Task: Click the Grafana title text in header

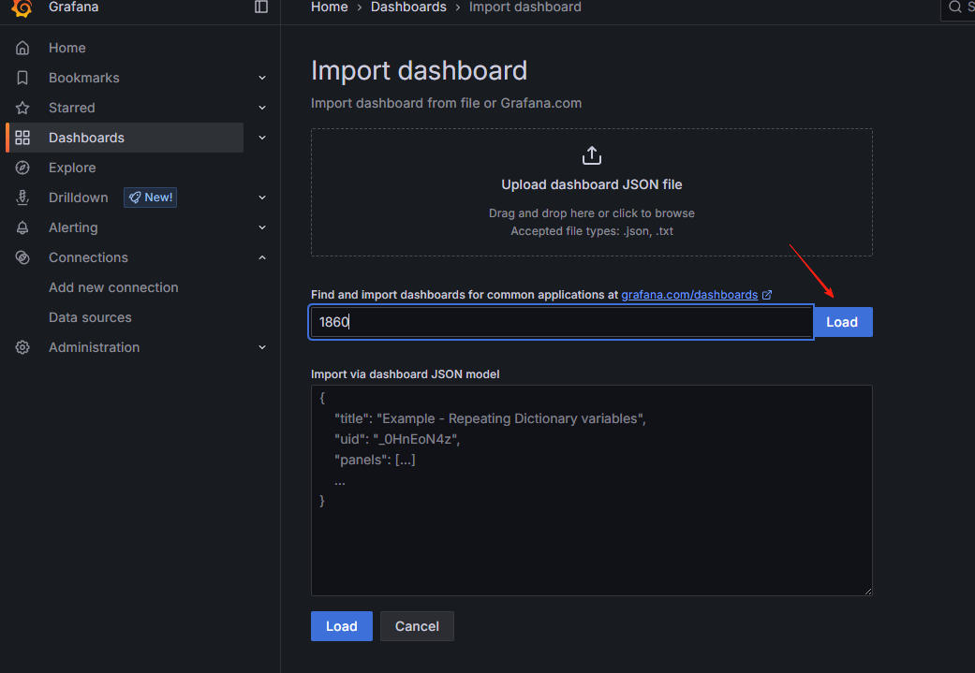Action: tap(73, 7)
